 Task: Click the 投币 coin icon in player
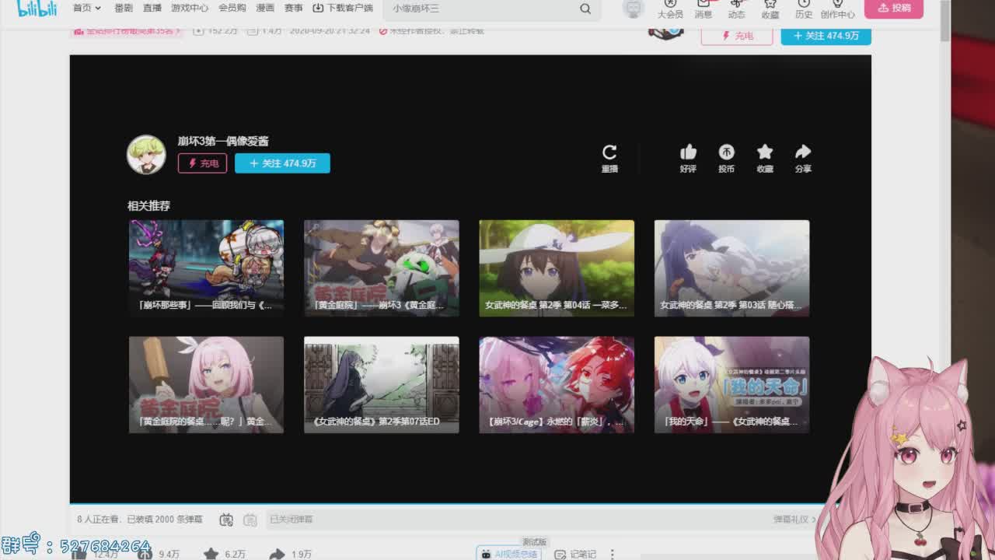click(x=726, y=158)
